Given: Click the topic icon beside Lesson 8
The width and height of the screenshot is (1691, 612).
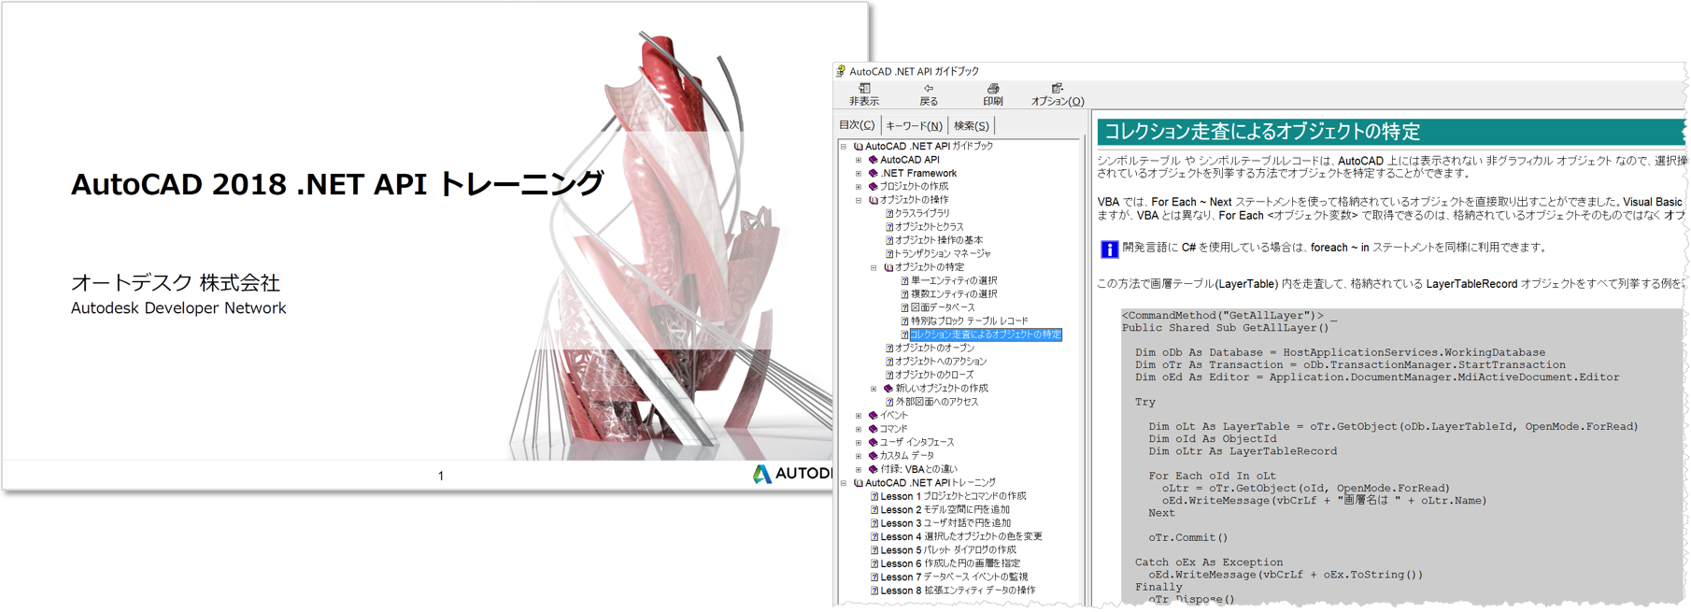Looking at the screenshot, I should click(874, 591).
